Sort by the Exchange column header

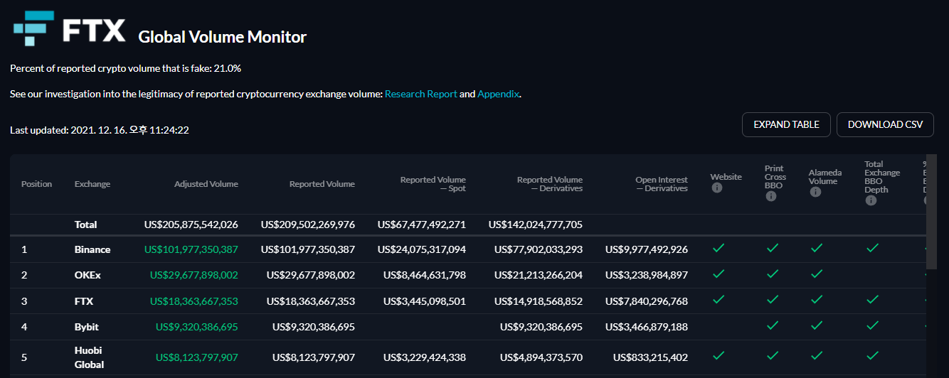pyautogui.click(x=92, y=184)
